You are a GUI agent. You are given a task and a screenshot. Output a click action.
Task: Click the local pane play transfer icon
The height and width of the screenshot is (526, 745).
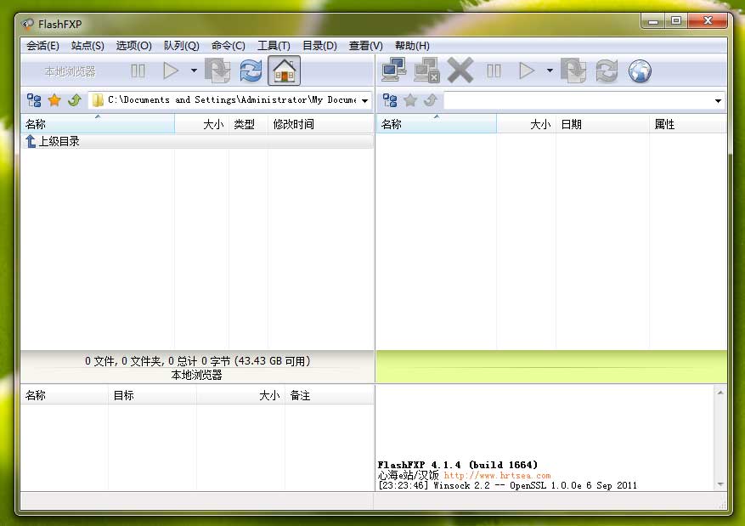click(171, 71)
